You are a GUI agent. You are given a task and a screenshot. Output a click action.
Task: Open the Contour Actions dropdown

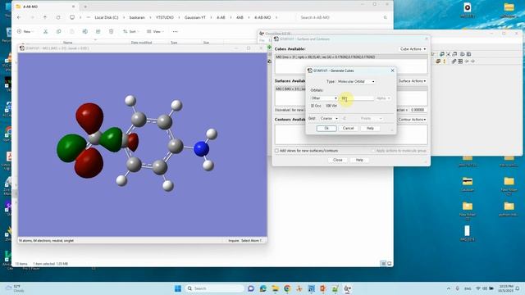point(412,120)
